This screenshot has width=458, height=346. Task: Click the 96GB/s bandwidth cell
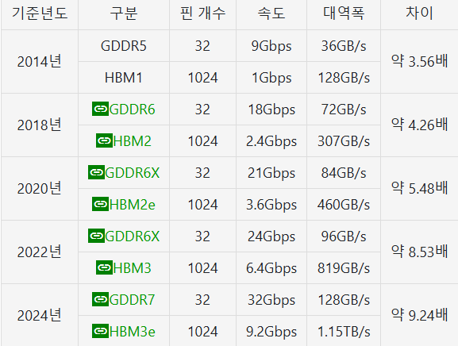click(344, 236)
